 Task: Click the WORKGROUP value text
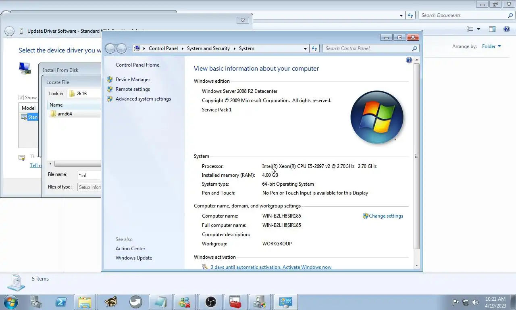point(277,244)
